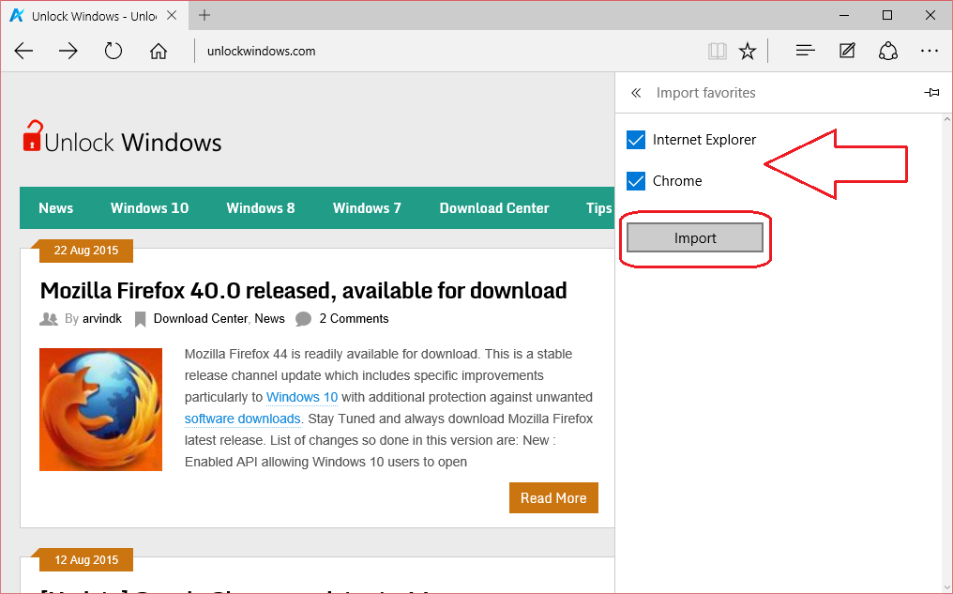Open the 2 Comments link
953x594 pixels.
(x=354, y=319)
